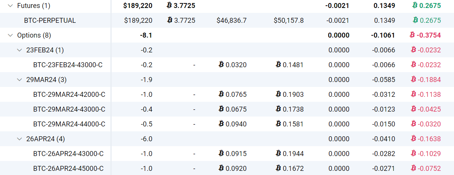Click the $50,157.8 mark price value
The height and width of the screenshot is (175, 454).
[x=289, y=20]
